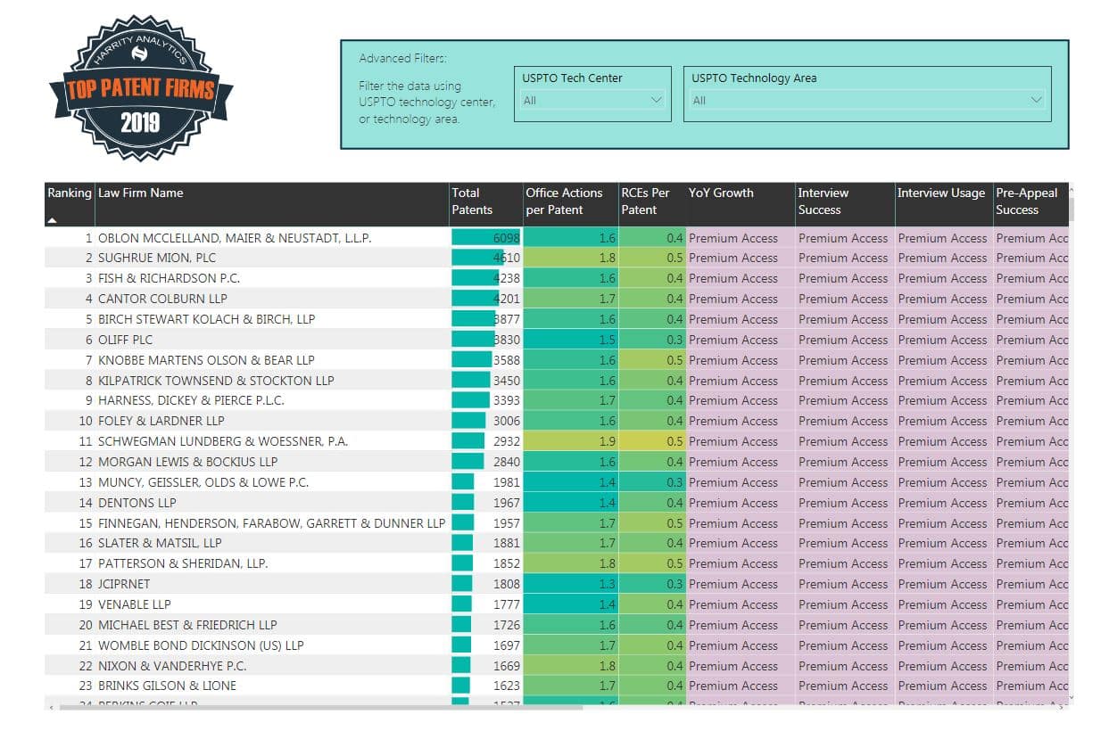The image size is (1109, 731).
Task: Click Premium Access link for Oblon YoY Growth
Action: (733, 238)
